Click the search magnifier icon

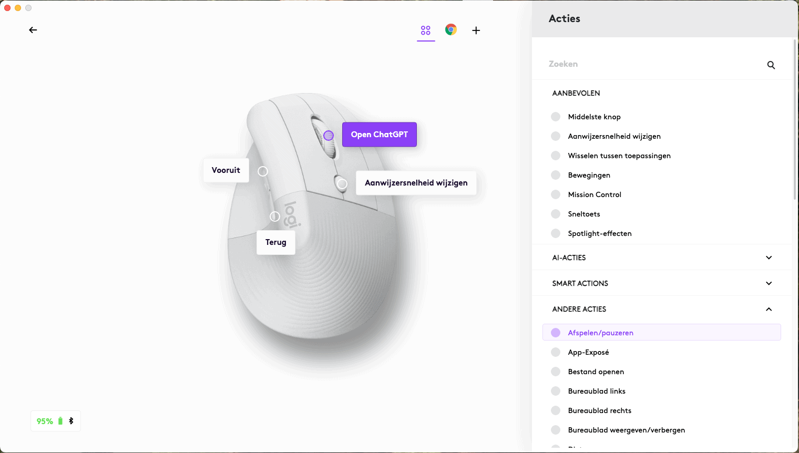(x=771, y=65)
